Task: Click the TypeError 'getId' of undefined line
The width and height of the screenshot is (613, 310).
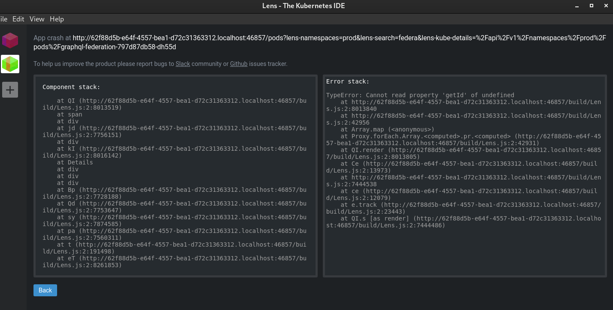Action: (420, 95)
